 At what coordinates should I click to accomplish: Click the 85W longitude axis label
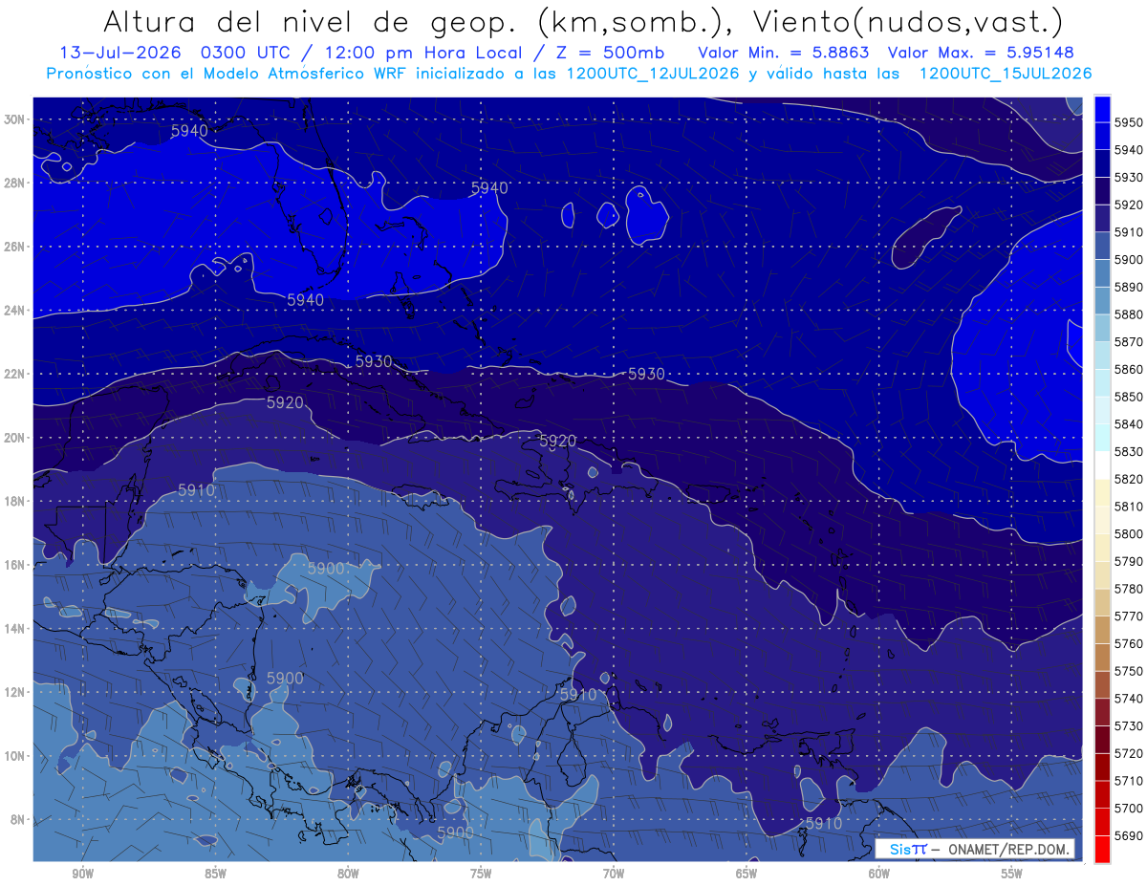[x=215, y=874]
